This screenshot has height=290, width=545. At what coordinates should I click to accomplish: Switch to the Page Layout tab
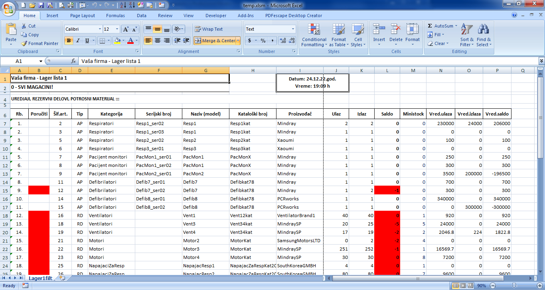pyautogui.click(x=83, y=16)
